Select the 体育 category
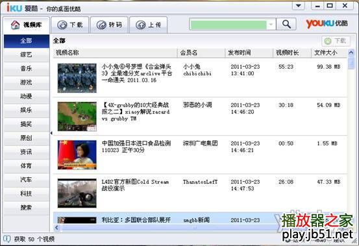 pos(27,166)
